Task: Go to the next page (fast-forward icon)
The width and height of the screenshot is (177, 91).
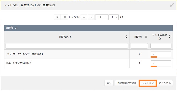Action: click(x=84, y=17)
